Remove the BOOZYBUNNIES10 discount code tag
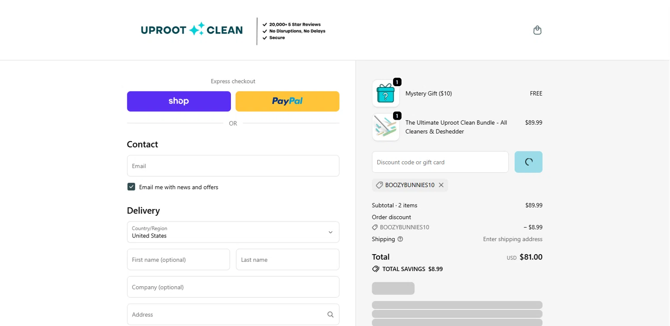 click(441, 185)
